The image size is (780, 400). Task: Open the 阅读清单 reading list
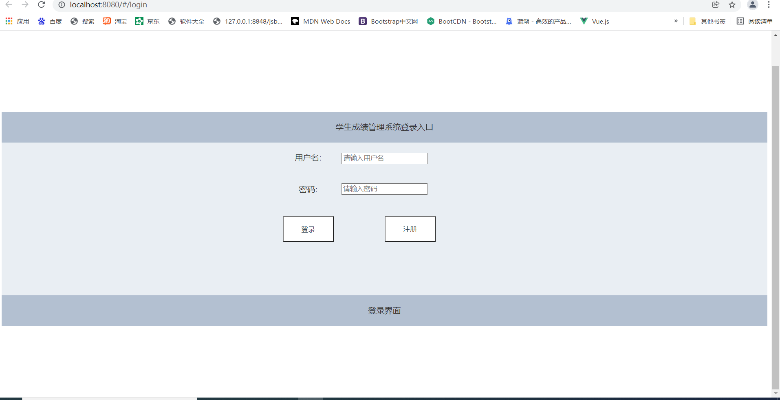click(755, 21)
